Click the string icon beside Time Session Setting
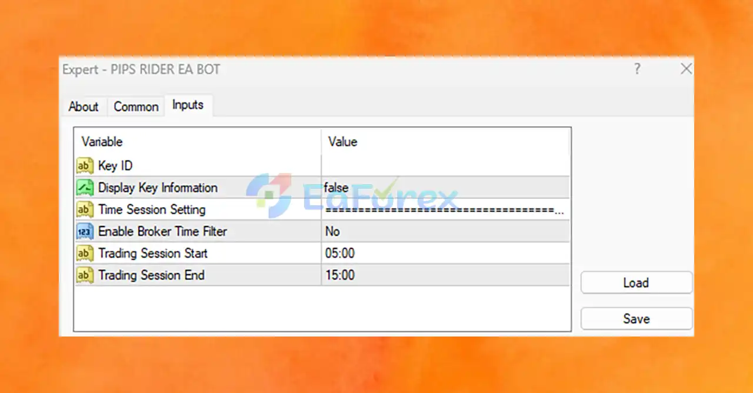The image size is (753, 393). click(x=85, y=209)
